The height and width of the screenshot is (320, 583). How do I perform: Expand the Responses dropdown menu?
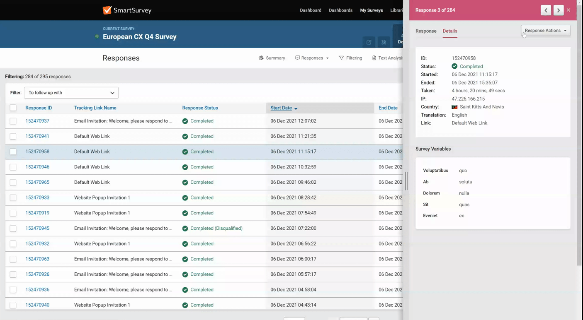tap(312, 58)
